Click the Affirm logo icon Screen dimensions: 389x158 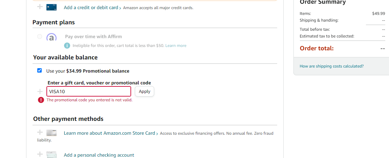coord(51,37)
